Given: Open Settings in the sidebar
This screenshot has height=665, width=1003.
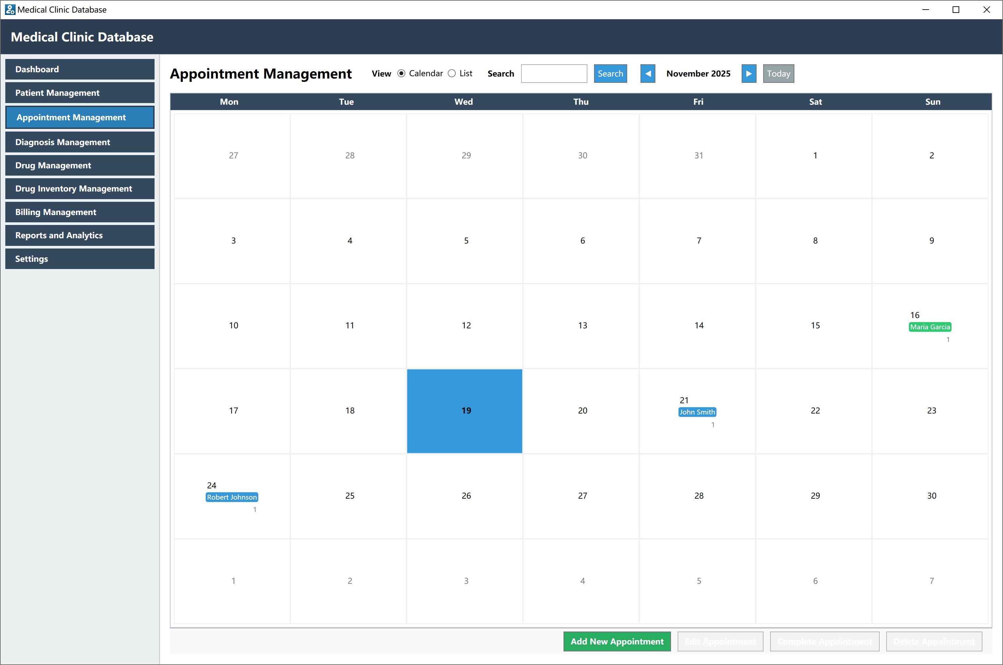Looking at the screenshot, I should pyautogui.click(x=80, y=258).
